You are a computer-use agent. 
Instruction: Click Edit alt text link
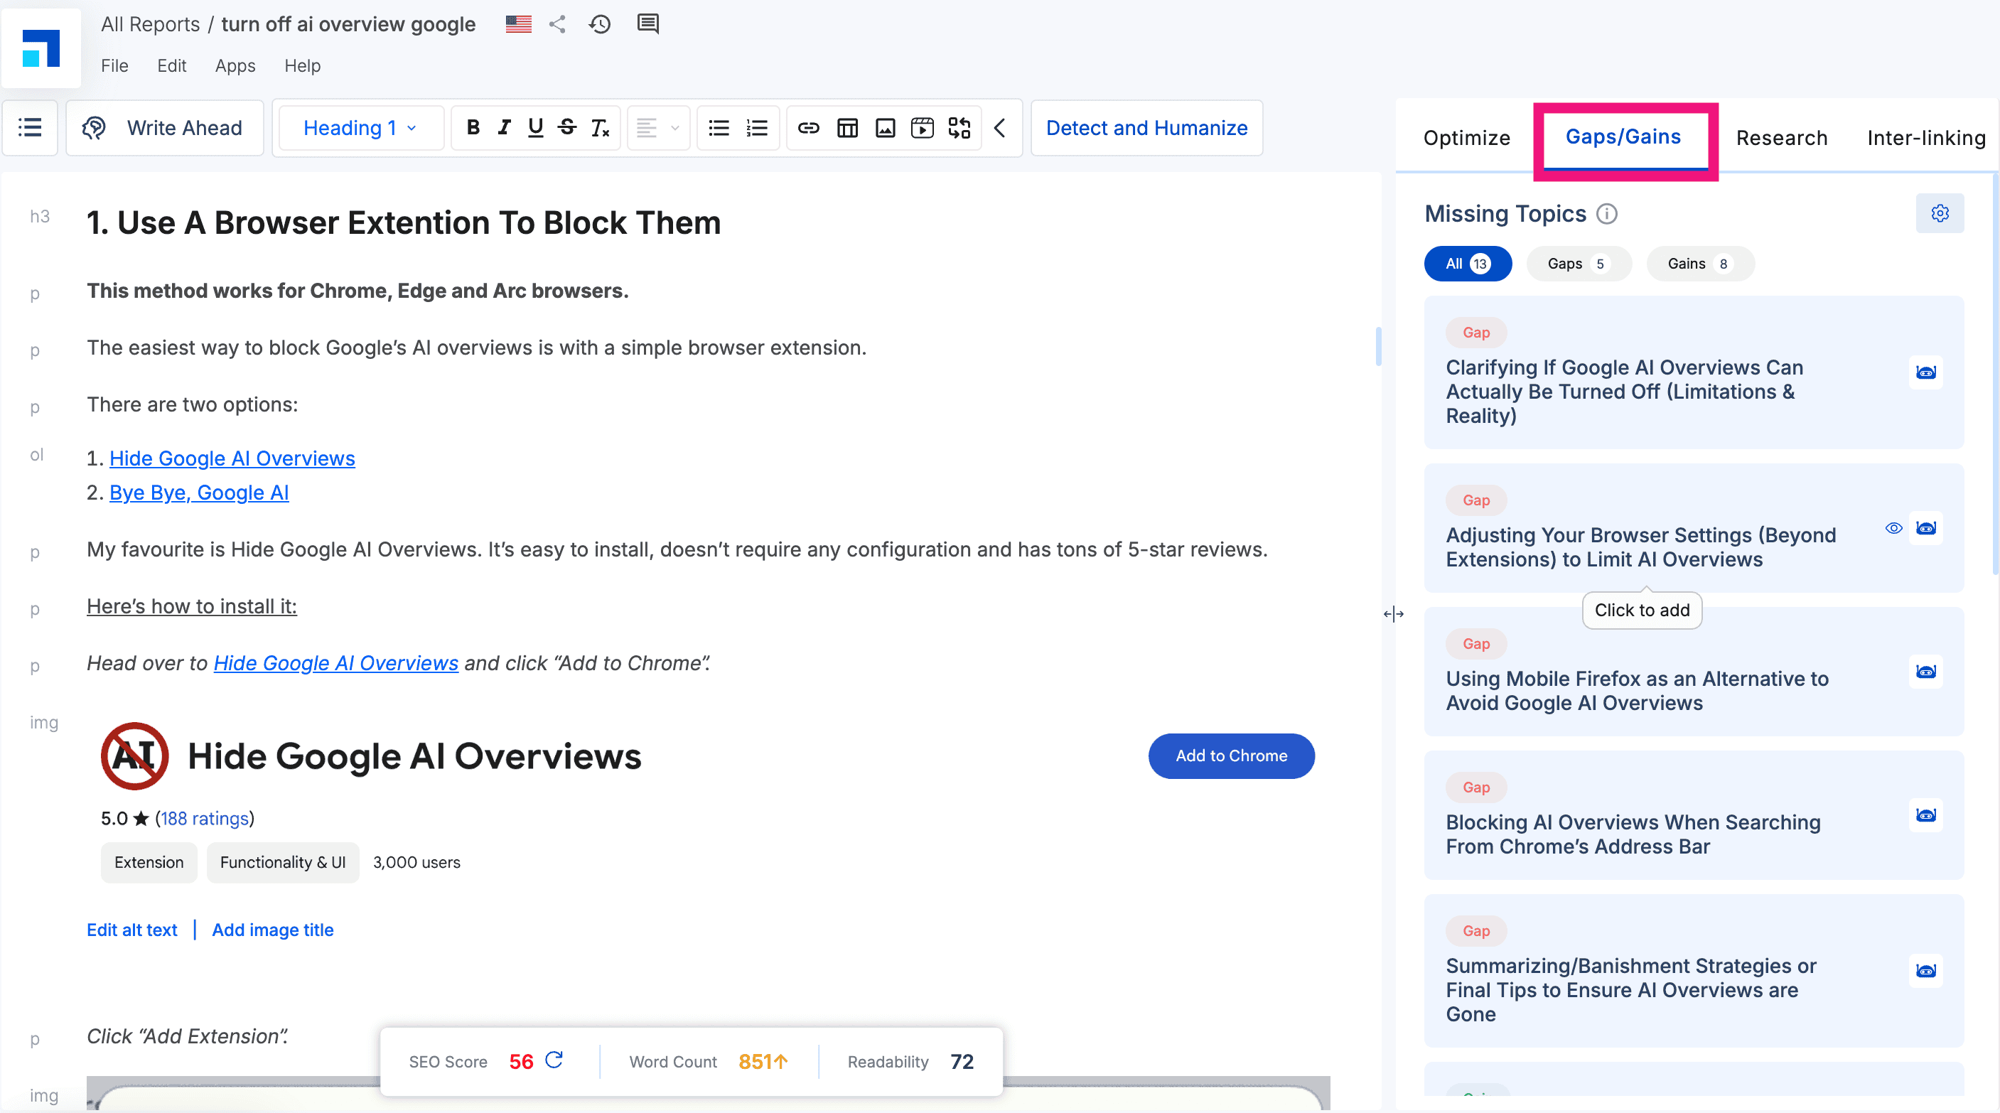(x=132, y=930)
